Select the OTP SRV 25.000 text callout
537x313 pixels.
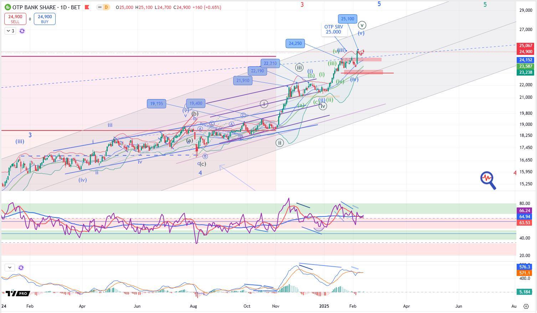pos(333,29)
